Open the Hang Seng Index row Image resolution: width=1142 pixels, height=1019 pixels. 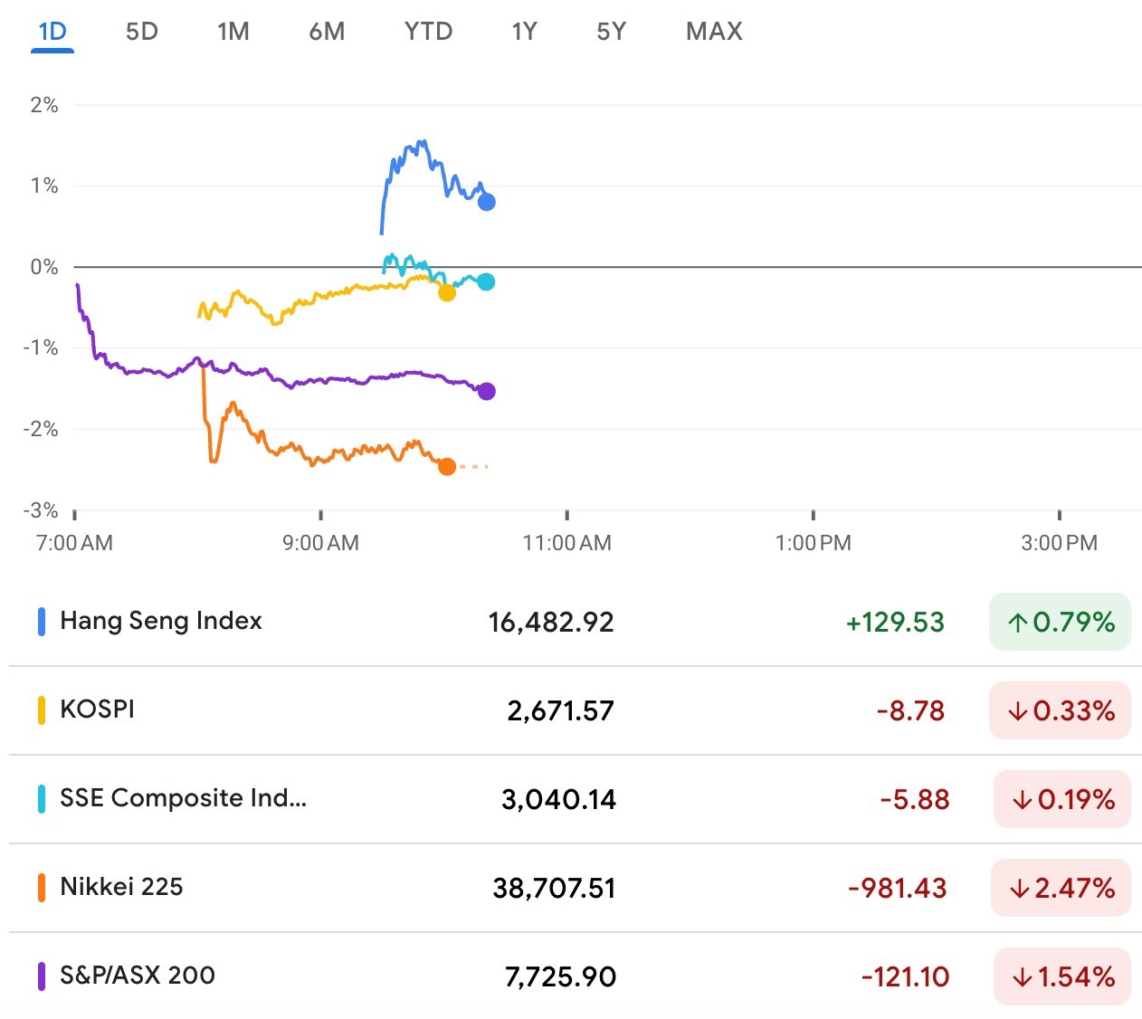(x=576, y=622)
